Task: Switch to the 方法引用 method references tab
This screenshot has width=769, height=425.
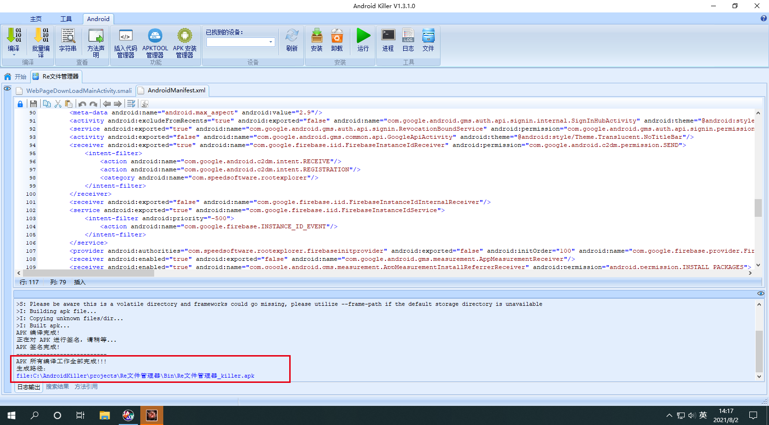Action: pos(86,387)
